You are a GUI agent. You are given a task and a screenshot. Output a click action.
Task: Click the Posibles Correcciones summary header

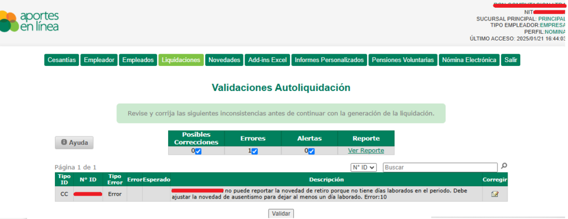(196, 139)
